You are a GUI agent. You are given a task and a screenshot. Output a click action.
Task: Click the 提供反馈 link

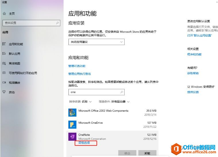click(193, 92)
